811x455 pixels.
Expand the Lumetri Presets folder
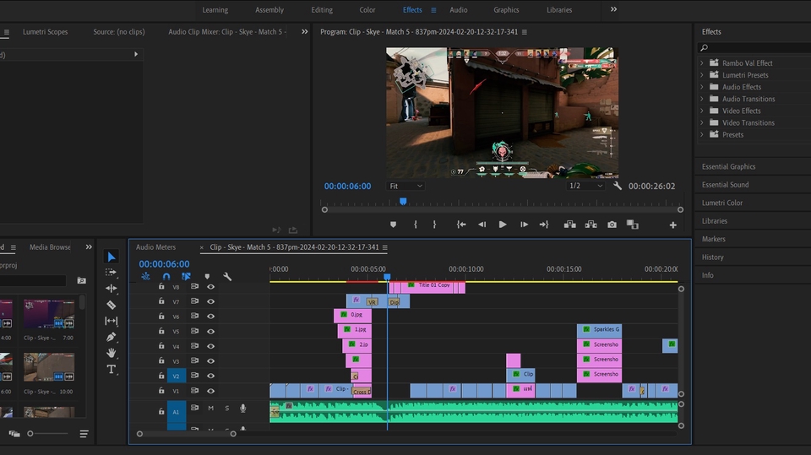click(x=702, y=75)
